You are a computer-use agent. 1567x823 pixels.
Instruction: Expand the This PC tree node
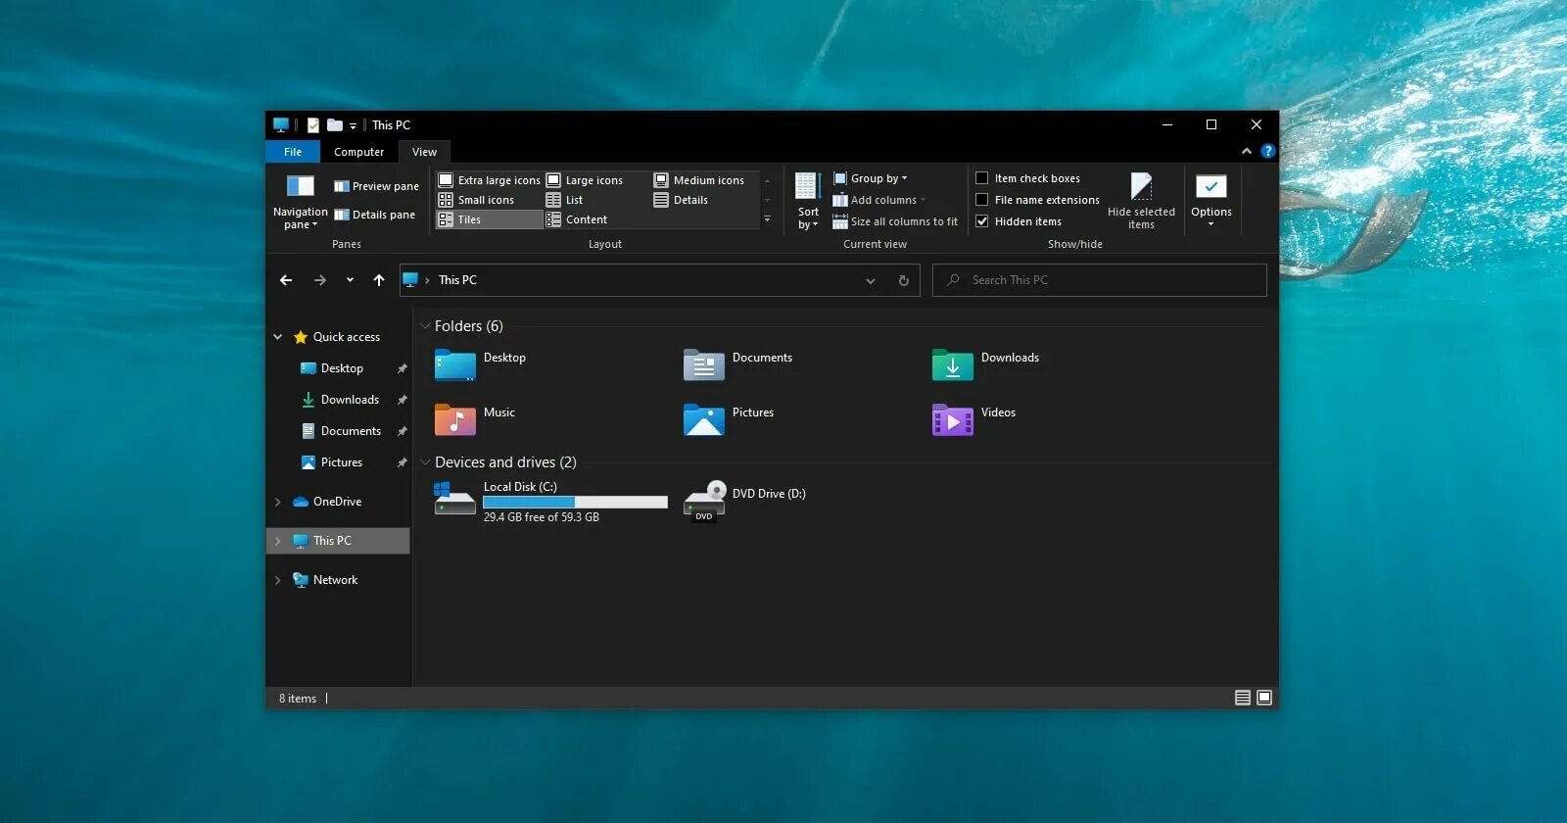pos(278,541)
